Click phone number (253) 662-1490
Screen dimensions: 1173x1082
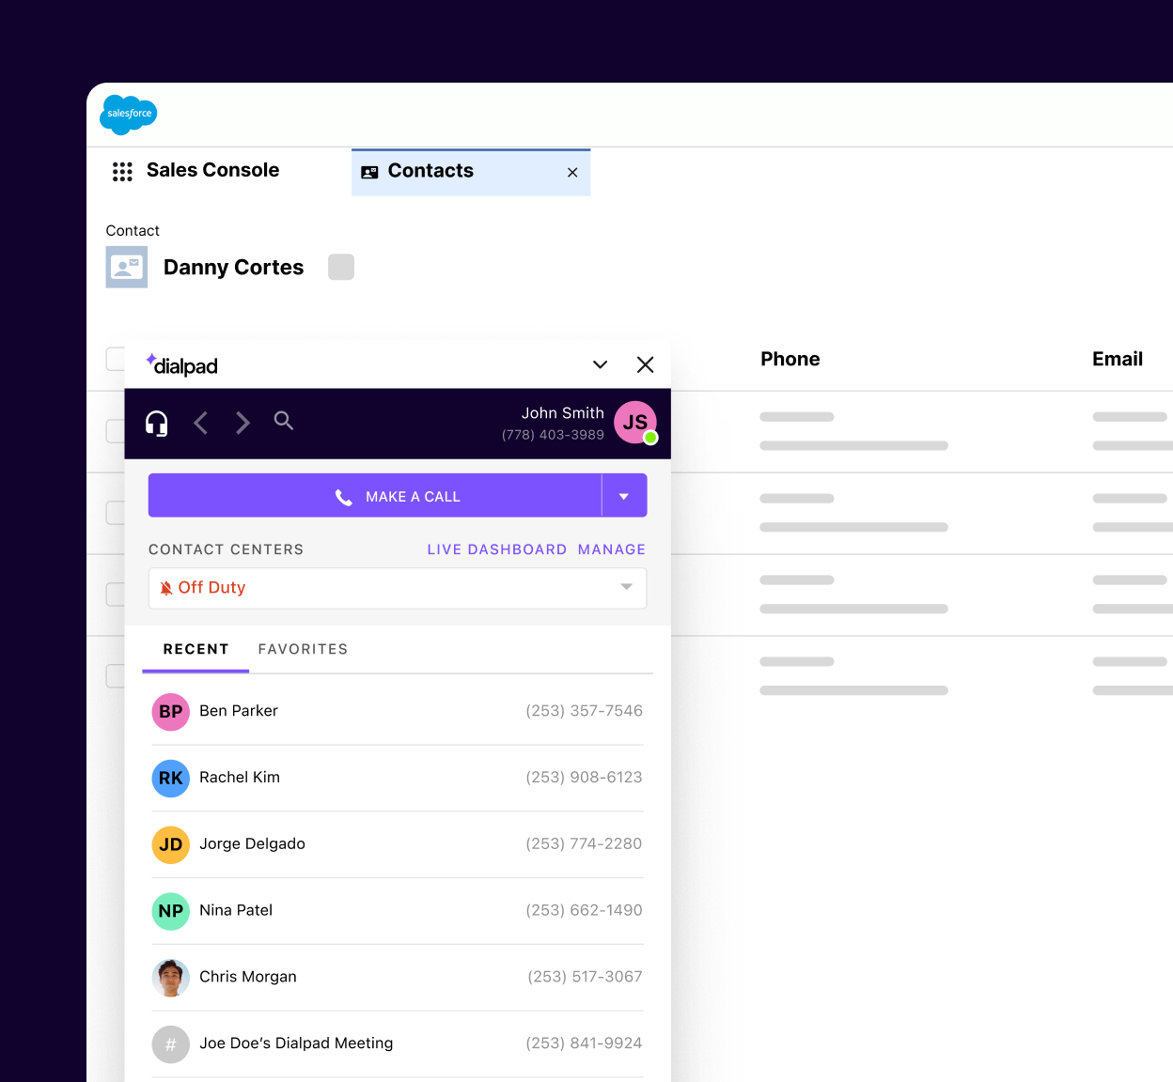tap(584, 910)
